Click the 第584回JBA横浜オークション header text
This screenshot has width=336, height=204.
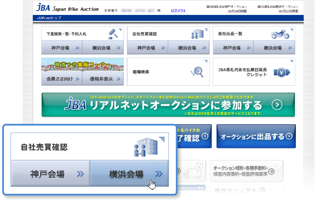click(x=278, y=7)
